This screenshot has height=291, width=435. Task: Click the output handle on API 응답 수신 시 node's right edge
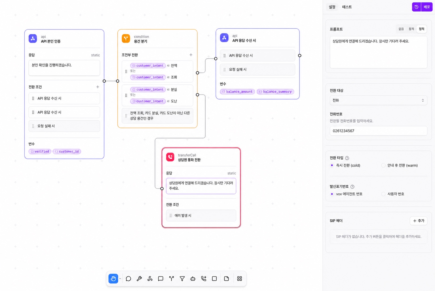click(299, 56)
